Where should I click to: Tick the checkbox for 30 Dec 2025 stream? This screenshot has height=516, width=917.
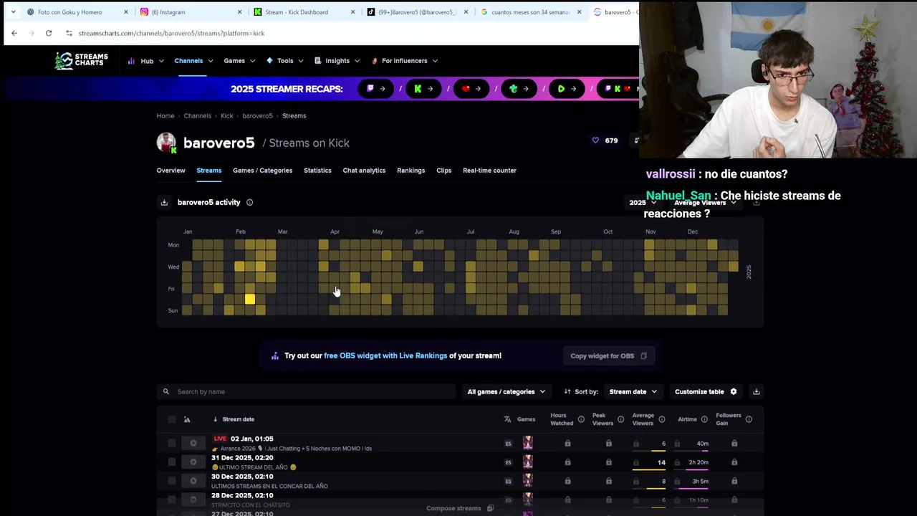[x=172, y=481]
